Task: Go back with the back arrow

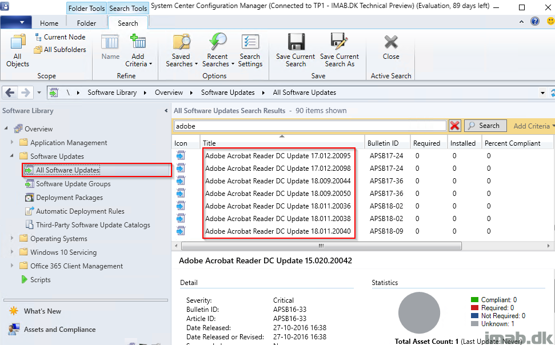Action: click(10, 93)
